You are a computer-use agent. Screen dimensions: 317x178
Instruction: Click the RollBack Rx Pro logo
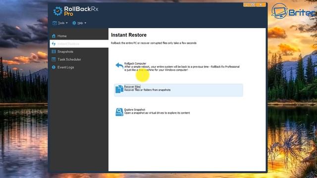point(76,11)
